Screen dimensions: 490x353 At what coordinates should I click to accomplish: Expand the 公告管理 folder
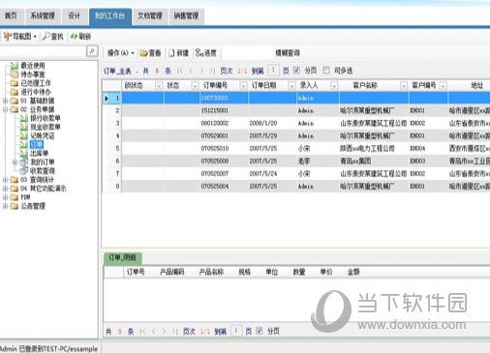[x=5, y=206]
